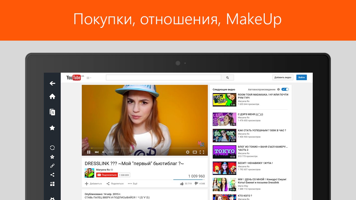
Task: Click the magnifier search button
Action: click(x=228, y=78)
